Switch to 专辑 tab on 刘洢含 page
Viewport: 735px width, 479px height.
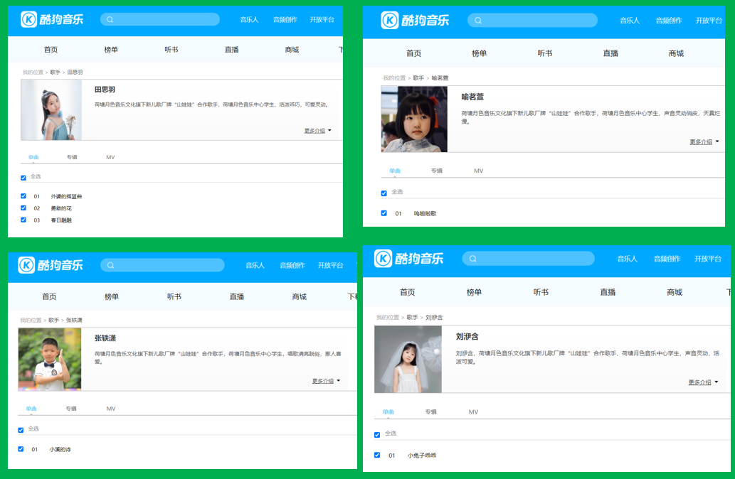(x=430, y=412)
